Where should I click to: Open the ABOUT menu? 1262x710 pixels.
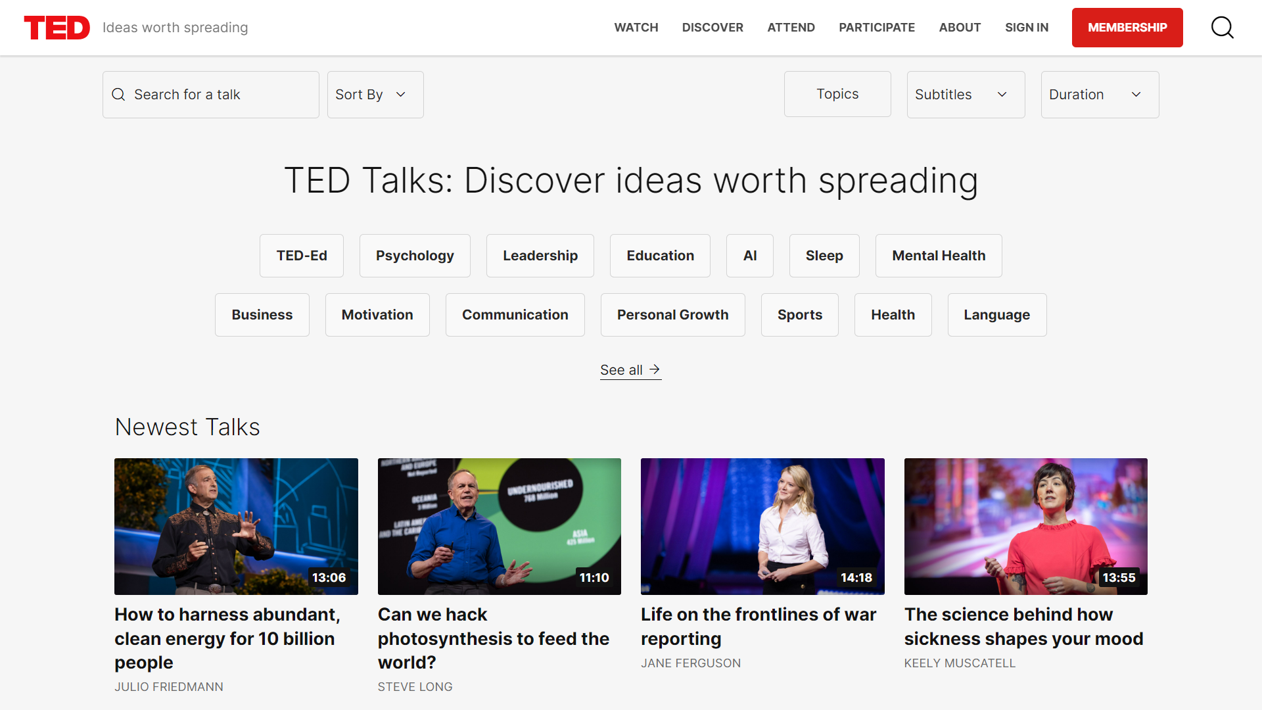[x=960, y=28]
